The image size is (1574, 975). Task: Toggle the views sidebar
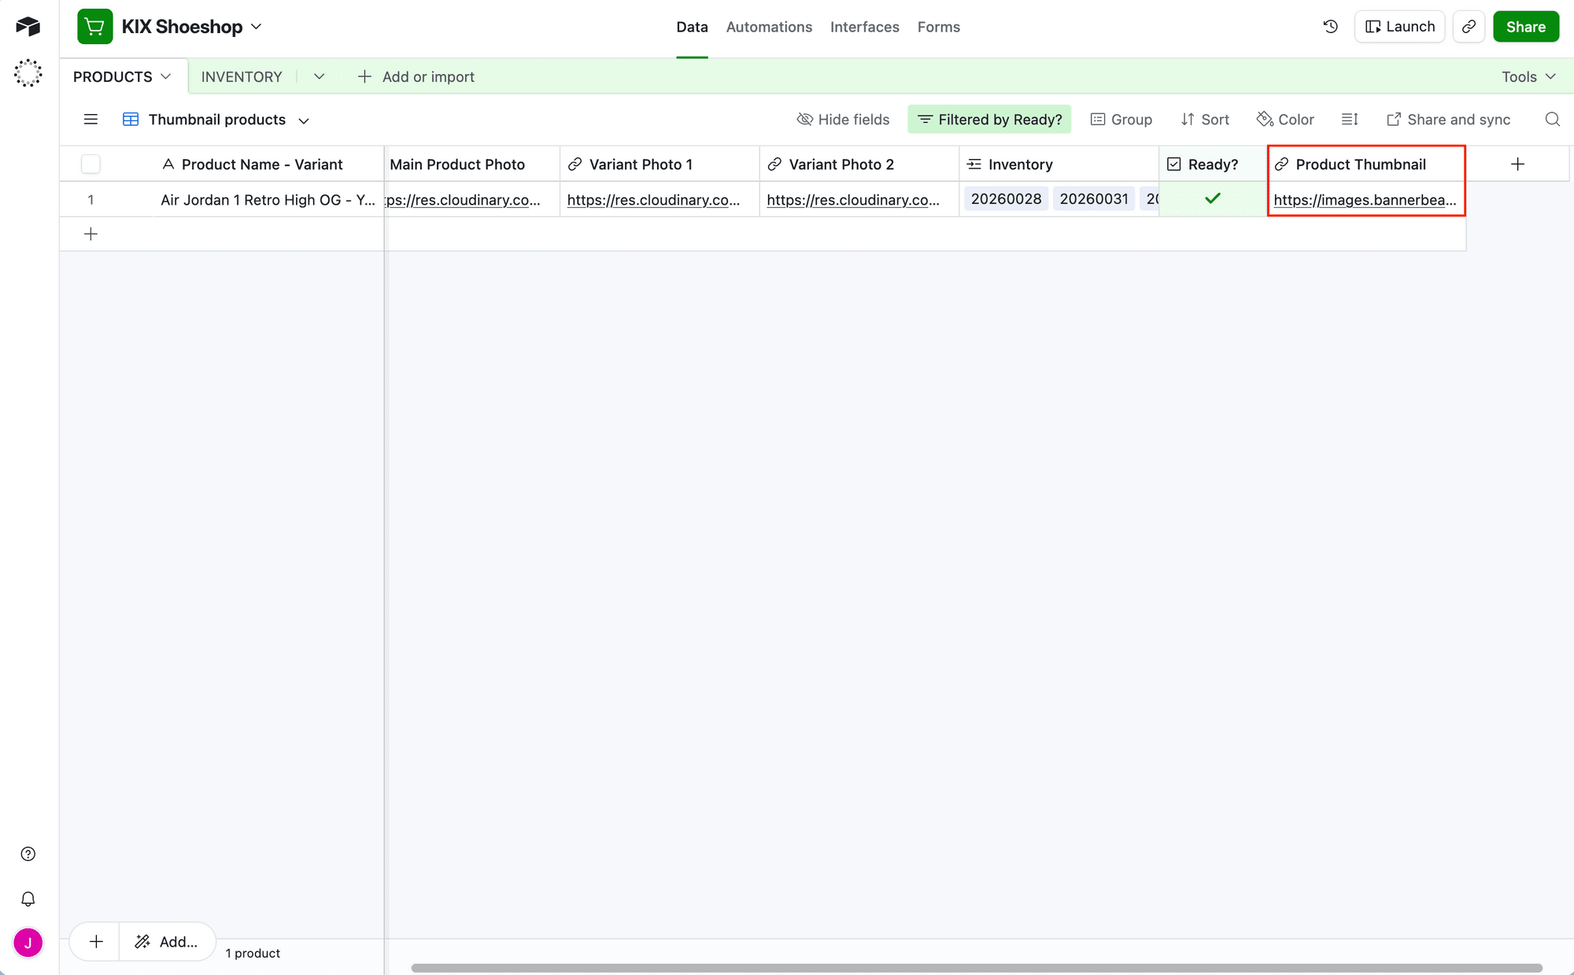coord(91,119)
